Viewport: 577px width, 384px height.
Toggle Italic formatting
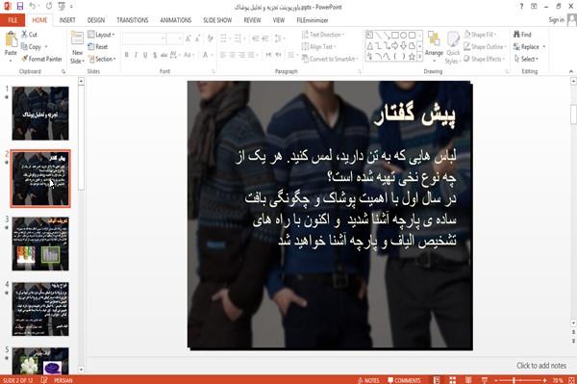click(136, 55)
